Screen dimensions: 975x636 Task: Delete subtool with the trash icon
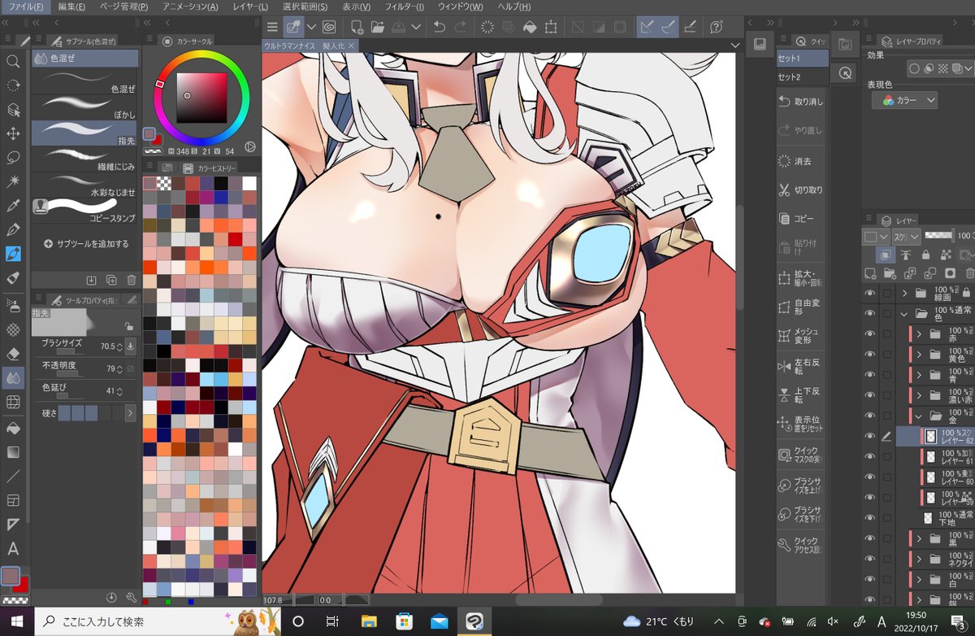click(x=132, y=280)
